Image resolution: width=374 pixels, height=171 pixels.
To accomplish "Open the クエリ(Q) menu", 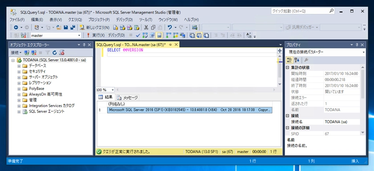I will point(75,19).
